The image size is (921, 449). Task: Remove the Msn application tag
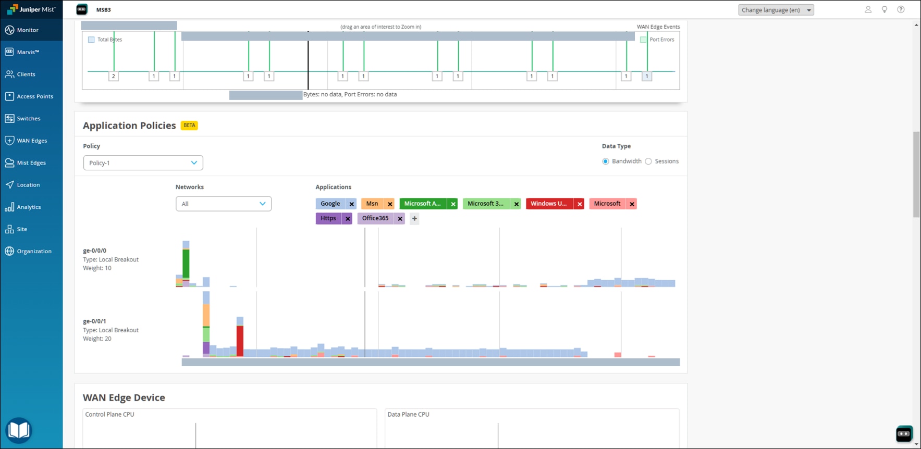[x=390, y=204]
